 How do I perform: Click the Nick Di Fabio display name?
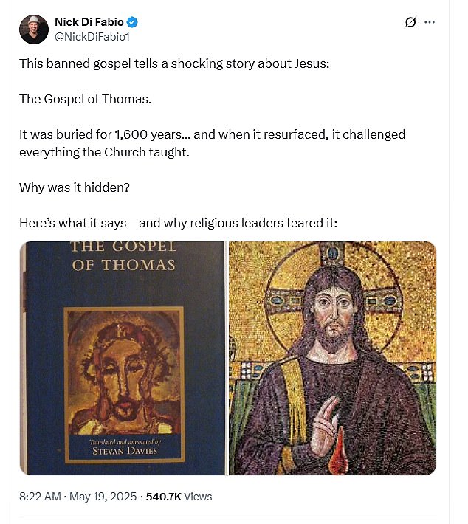89,22
